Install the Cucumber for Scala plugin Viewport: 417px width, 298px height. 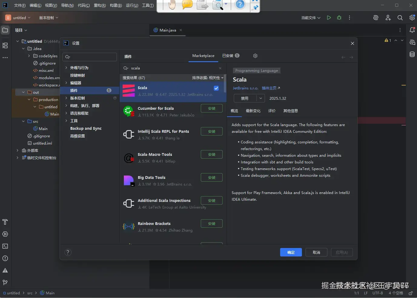[212, 108]
